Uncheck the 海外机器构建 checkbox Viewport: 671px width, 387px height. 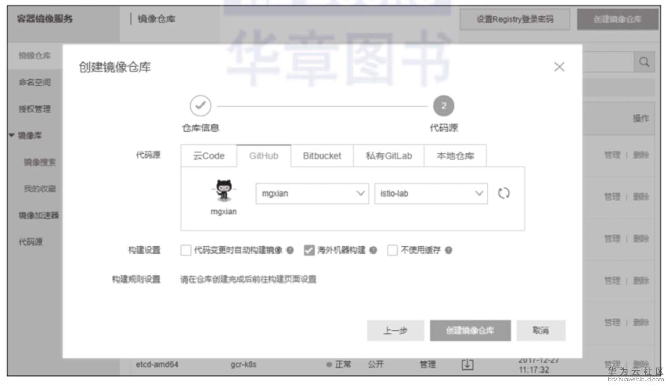[309, 250]
